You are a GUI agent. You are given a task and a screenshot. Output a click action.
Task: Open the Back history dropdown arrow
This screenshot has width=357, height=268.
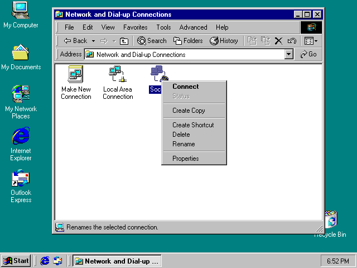[93, 41]
